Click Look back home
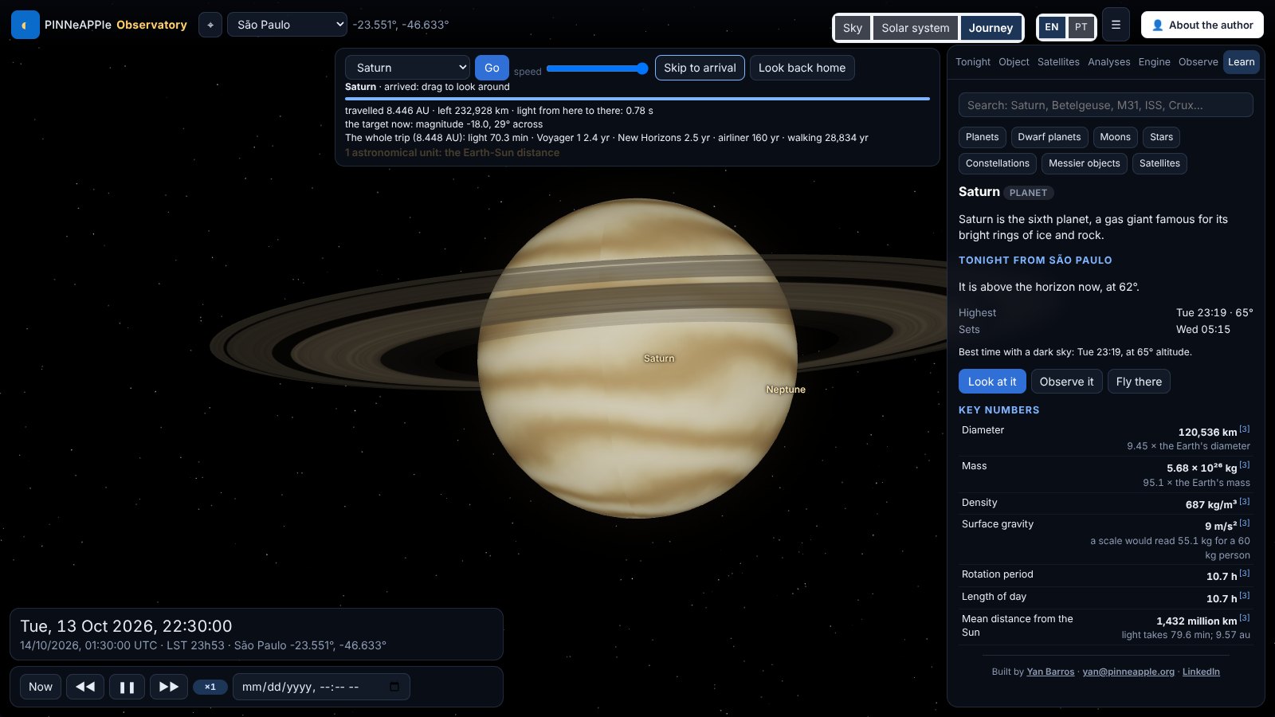 [x=802, y=68]
